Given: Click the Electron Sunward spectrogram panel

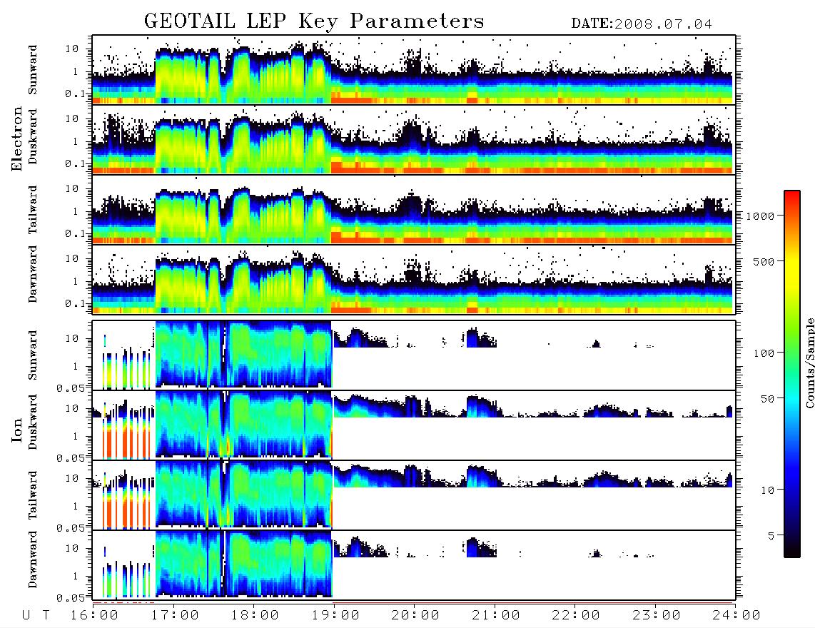Looking at the screenshot, I should 414,70.
